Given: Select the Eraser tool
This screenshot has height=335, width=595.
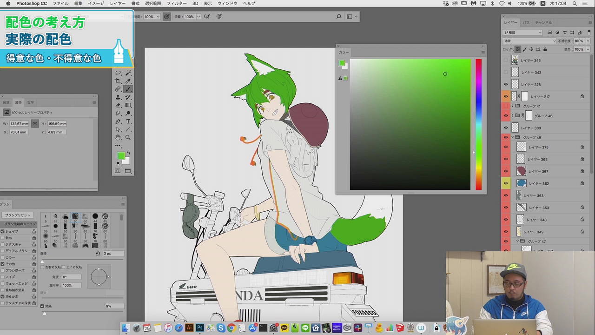Looking at the screenshot, I should pyautogui.click(x=118, y=105).
